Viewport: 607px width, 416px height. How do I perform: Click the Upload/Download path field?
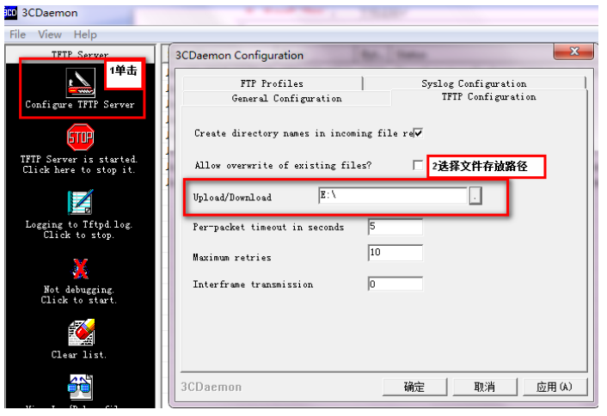pos(393,195)
